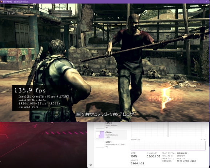Select GPU 0 Intel Graphics in Task Manager

pyautogui.click(x=111, y=135)
